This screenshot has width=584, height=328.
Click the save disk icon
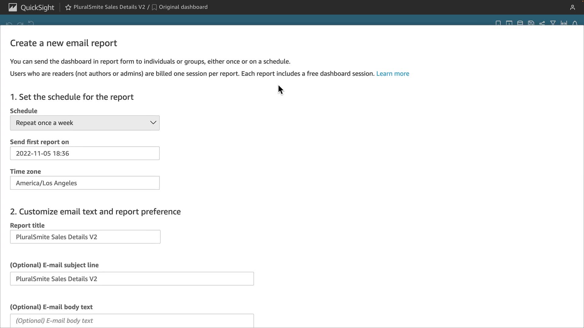[x=531, y=23]
